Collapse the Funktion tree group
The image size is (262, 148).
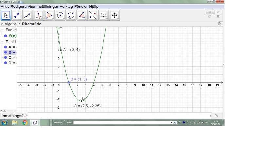pos(2,30)
